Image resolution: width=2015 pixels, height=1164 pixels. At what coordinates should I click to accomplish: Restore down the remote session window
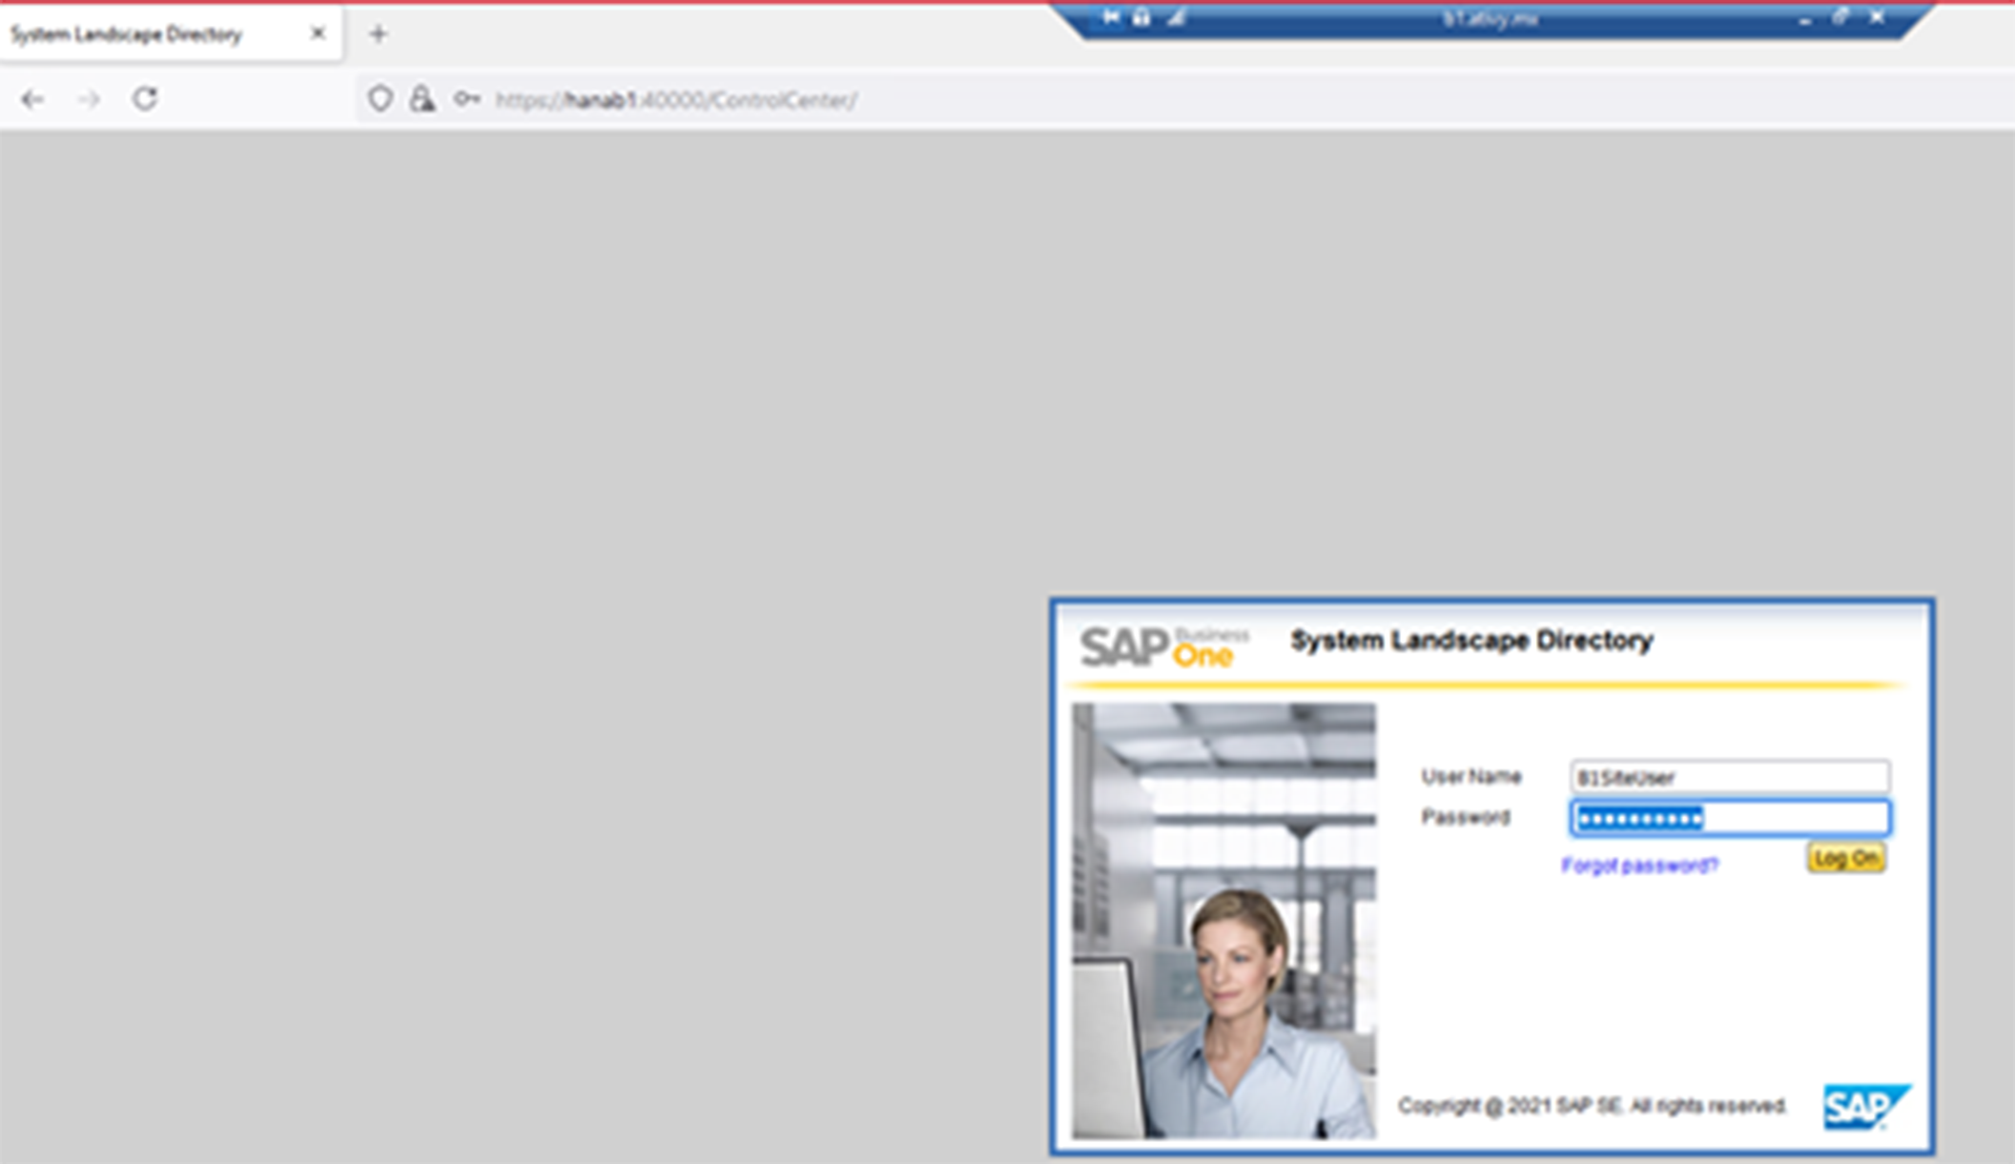(x=1838, y=15)
